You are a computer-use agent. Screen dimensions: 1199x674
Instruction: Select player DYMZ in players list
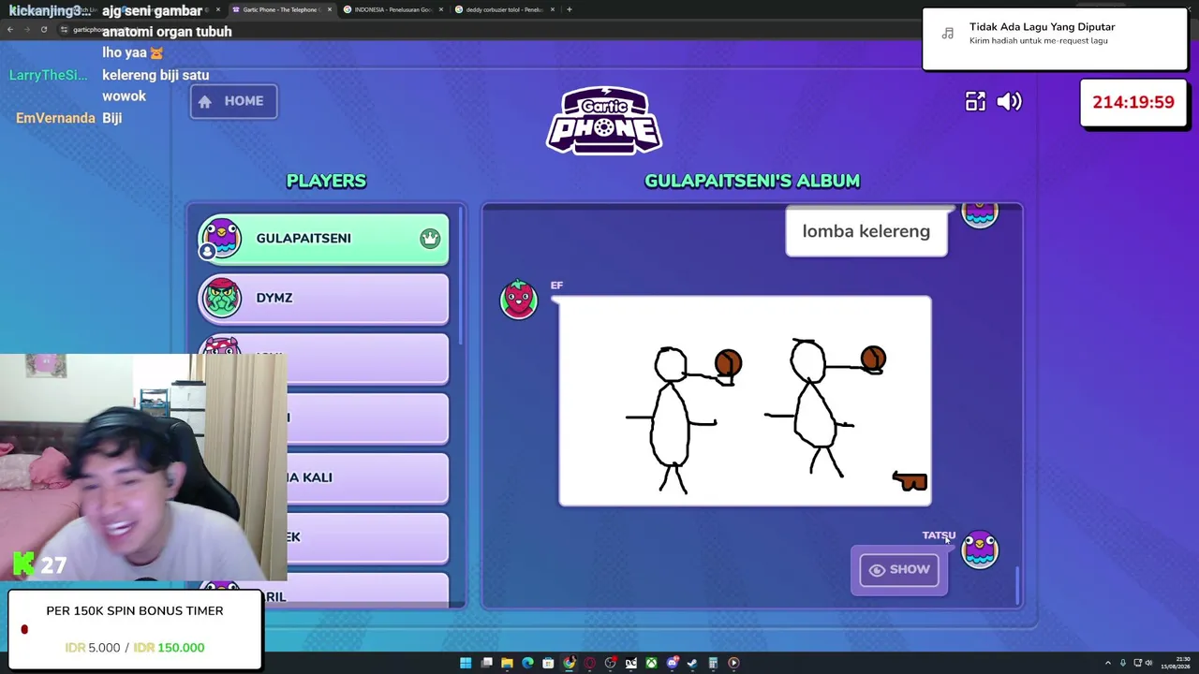coord(323,299)
